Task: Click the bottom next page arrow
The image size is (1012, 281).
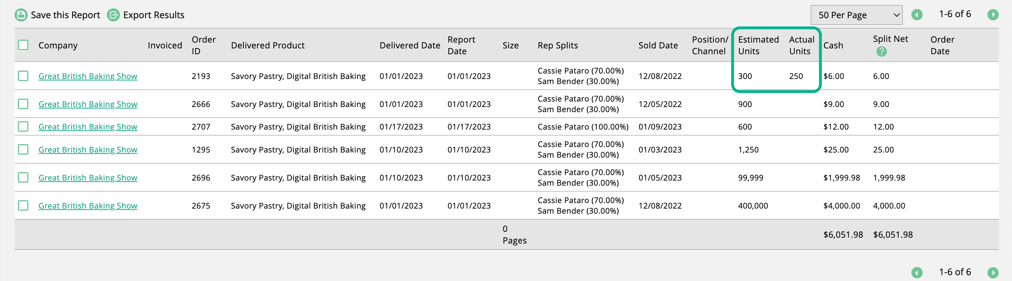Action: coord(993,272)
